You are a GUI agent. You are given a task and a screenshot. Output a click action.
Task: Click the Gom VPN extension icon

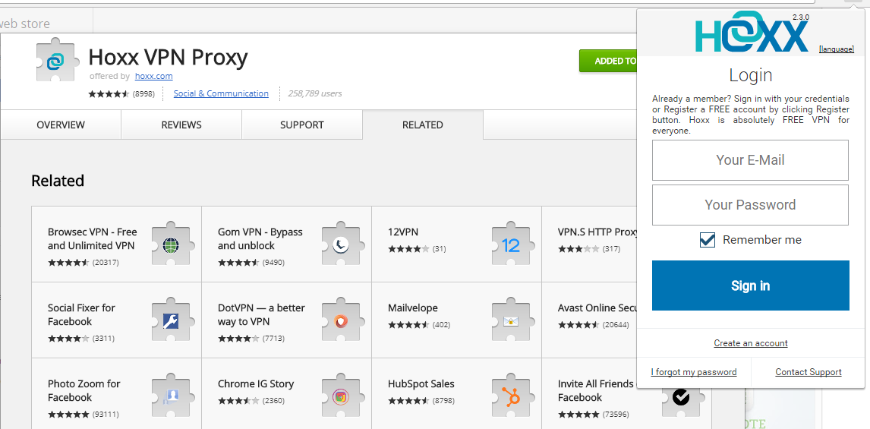[x=341, y=244]
